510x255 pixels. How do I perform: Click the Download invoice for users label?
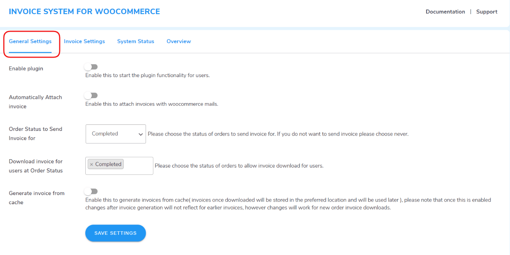coord(35,166)
